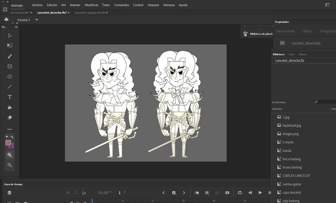Screen dimensions: 336x203
Task: Go to next keyframe in the timeline
Action: (x=184, y=193)
